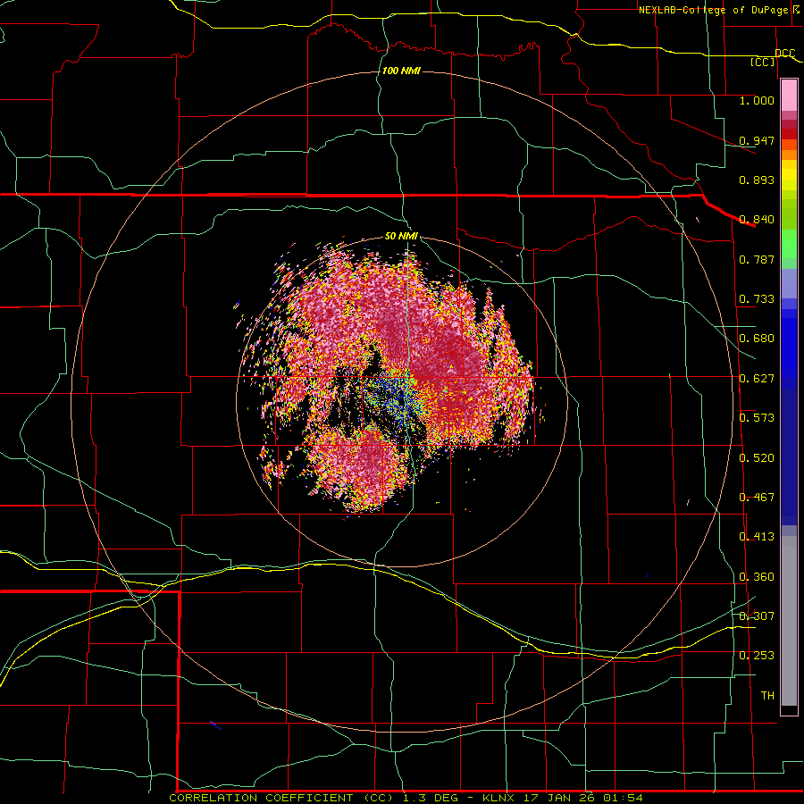Click the CORRELATION COEFFICIENT caption at the bottom
Viewport: 804px width, 804px height.
click(x=406, y=798)
